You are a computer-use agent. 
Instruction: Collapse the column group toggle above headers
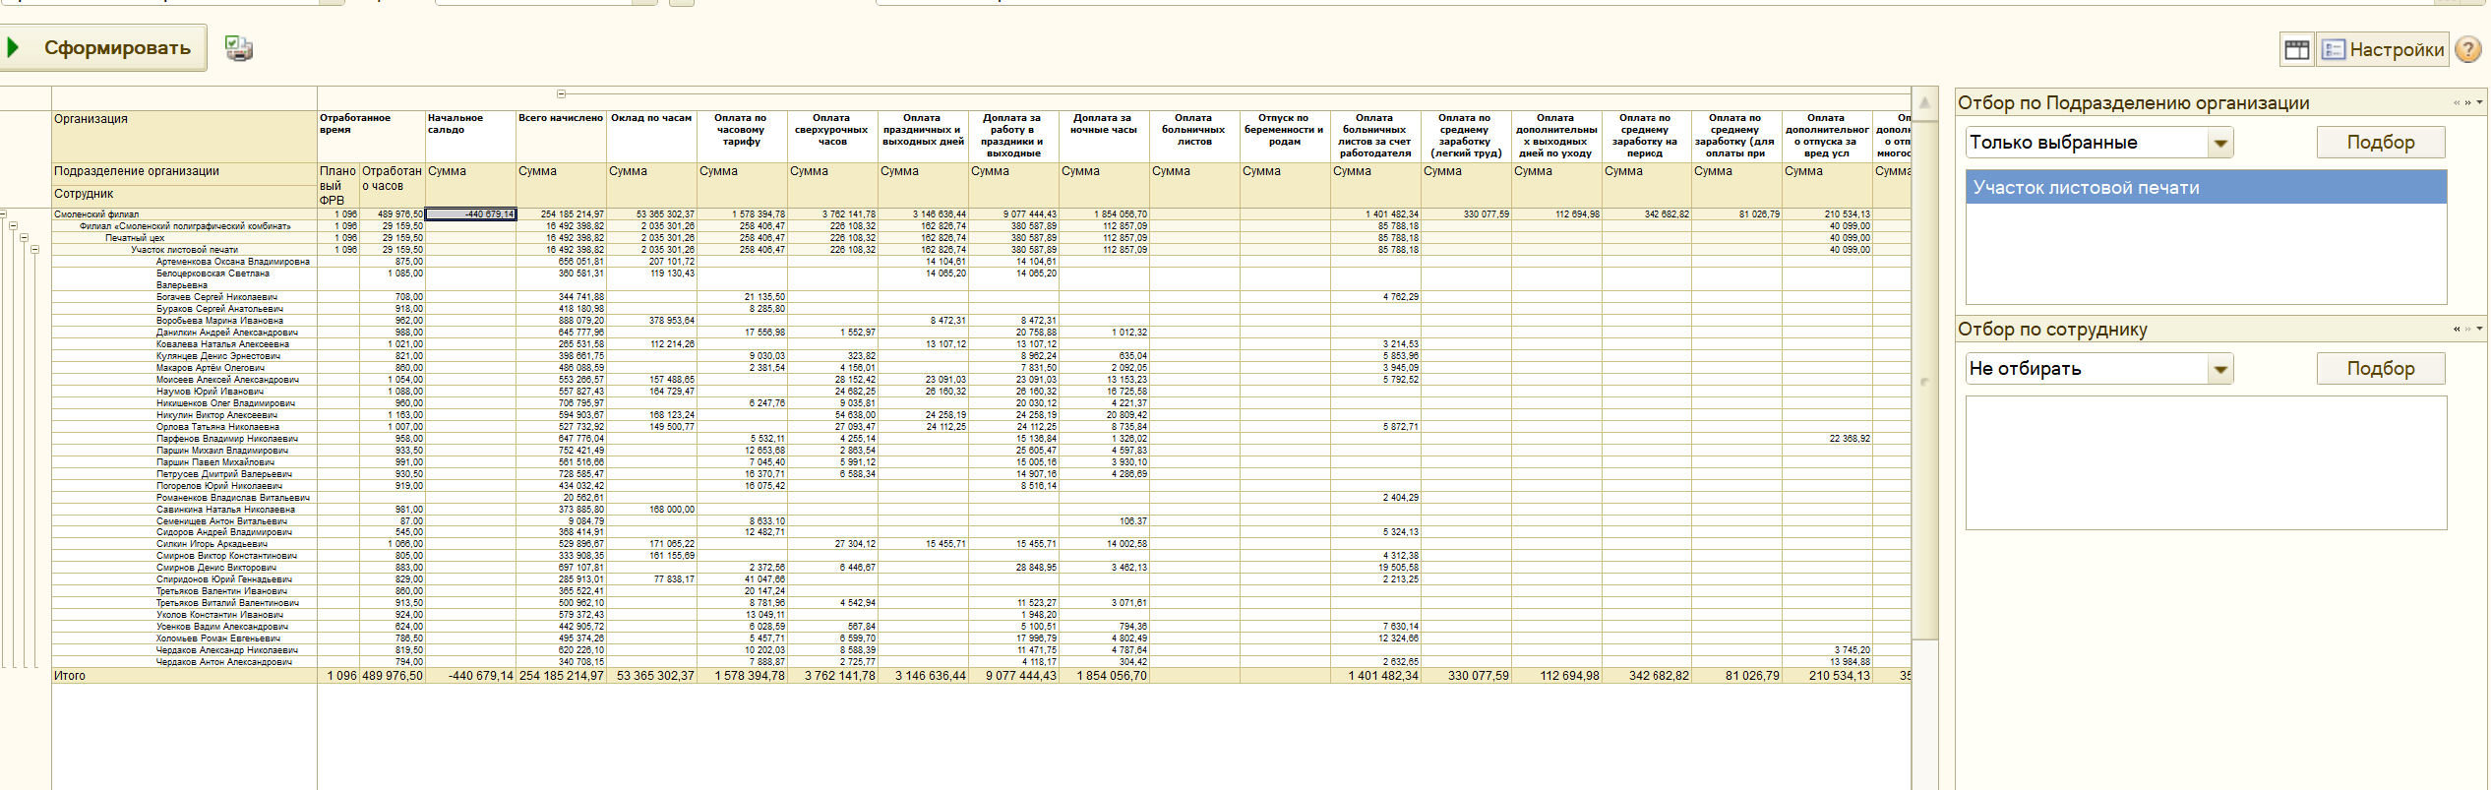[561, 94]
